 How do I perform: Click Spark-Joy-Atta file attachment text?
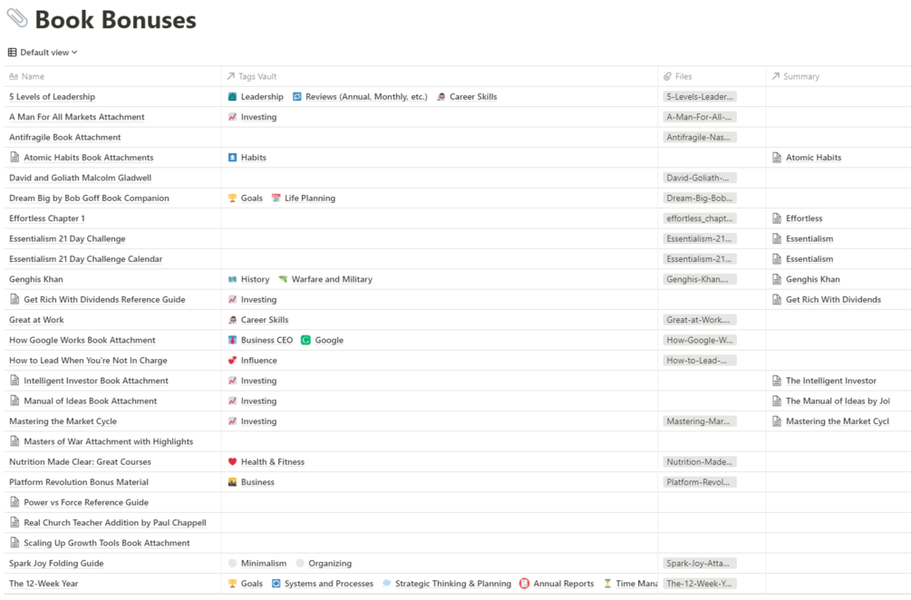click(x=700, y=564)
